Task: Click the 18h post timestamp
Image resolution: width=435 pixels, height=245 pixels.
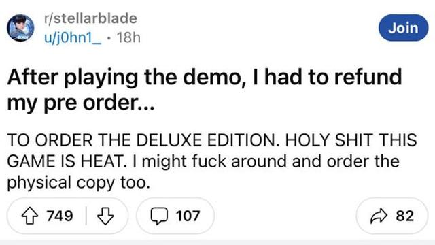Action: 128,37
